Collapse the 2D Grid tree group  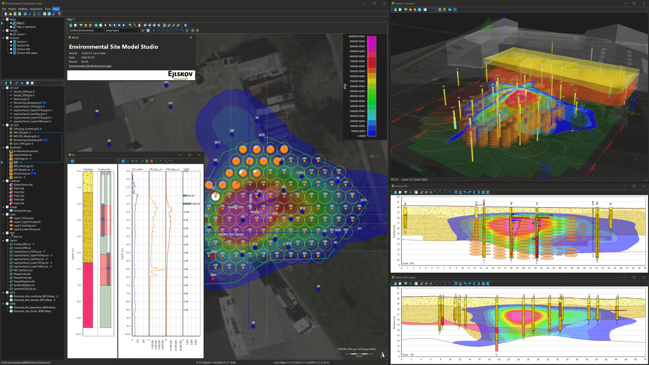click(3, 88)
